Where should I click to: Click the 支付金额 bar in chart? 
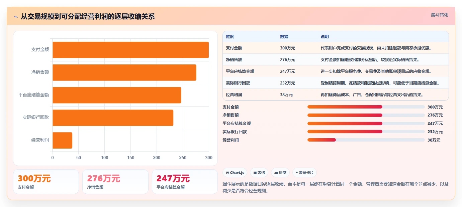point(130,50)
